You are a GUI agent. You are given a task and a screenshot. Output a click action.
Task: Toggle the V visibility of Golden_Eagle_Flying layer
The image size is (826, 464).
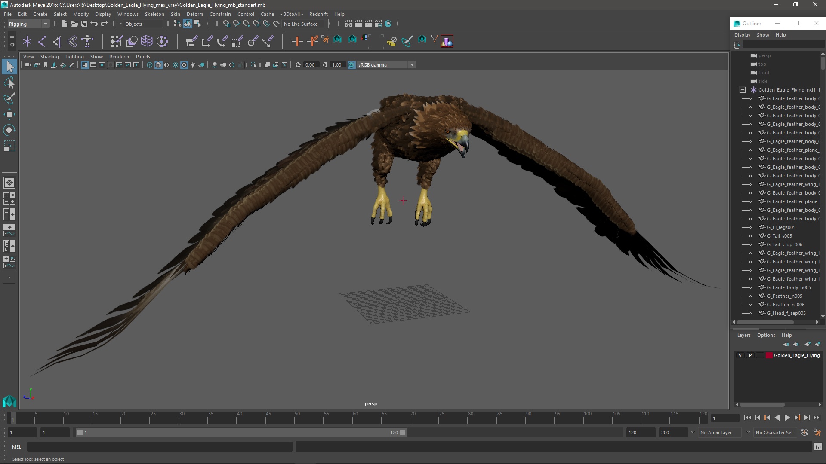[740, 355]
